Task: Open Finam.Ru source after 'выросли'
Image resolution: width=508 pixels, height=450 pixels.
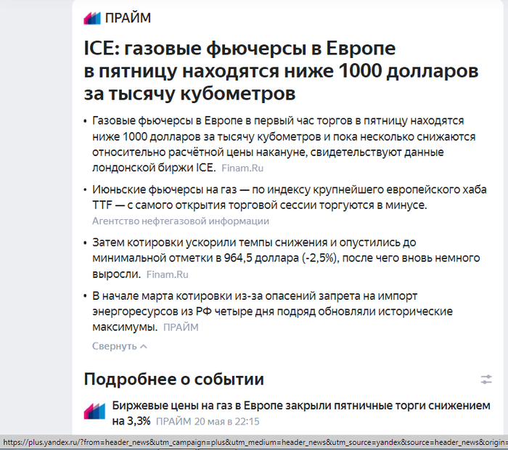Action: (167, 274)
